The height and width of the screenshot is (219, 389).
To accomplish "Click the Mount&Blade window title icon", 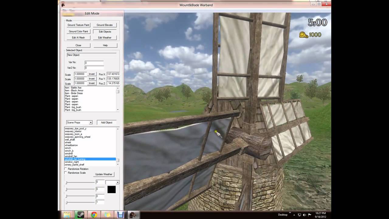I will (x=63, y=5).
